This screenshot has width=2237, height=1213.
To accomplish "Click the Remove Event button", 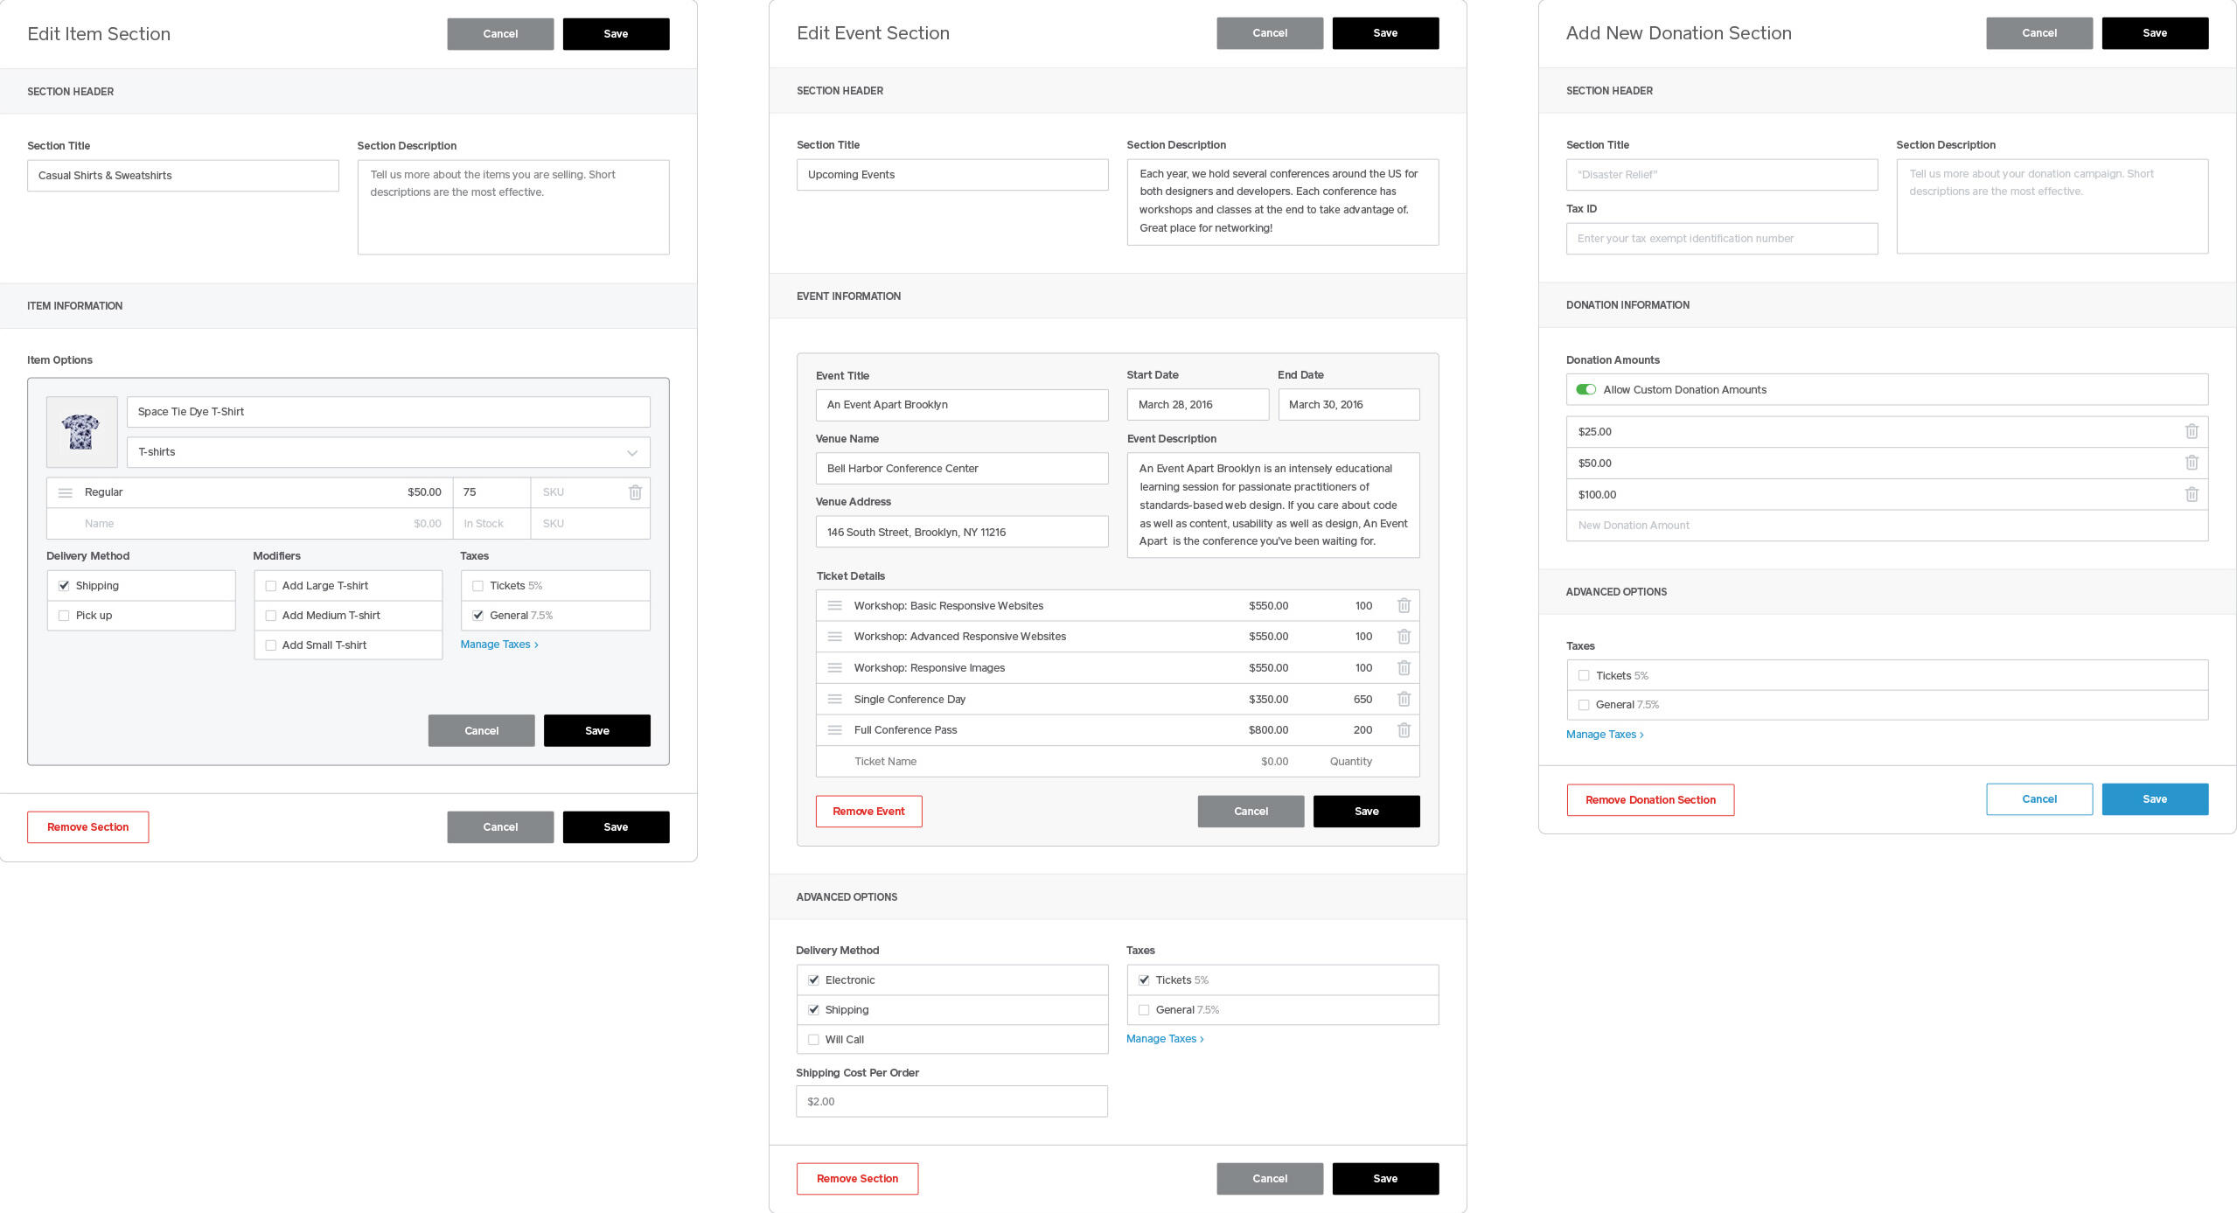I will (868, 812).
